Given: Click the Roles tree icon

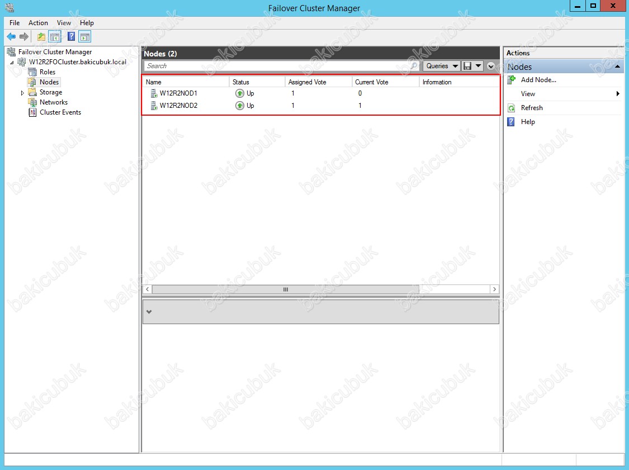Looking at the screenshot, I should pyautogui.click(x=32, y=72).
